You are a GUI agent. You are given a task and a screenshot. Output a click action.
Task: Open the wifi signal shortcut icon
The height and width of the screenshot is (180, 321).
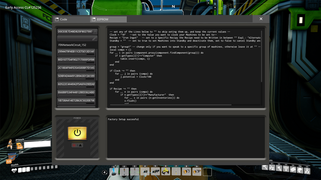[x=286, y=169]
